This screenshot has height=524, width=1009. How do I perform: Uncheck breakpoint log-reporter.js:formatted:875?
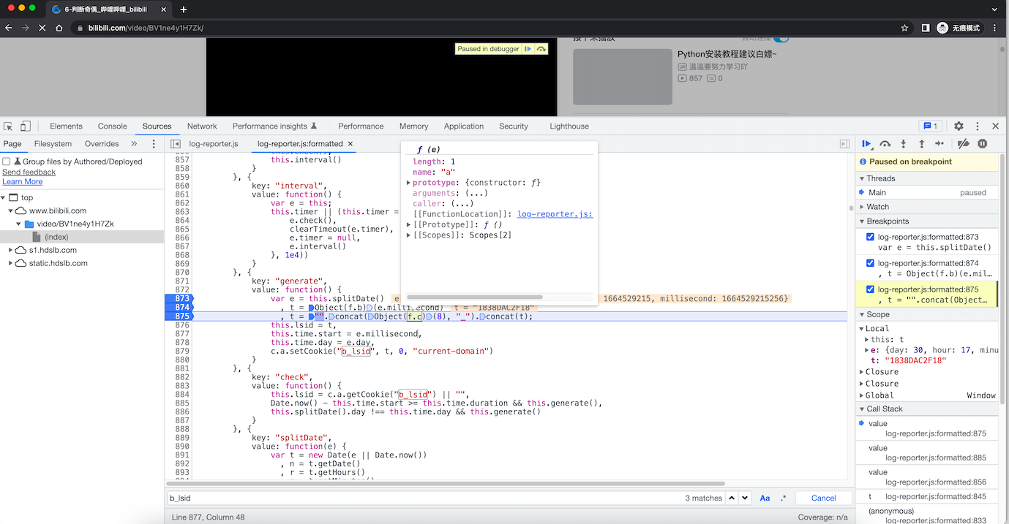pos(870,289)
